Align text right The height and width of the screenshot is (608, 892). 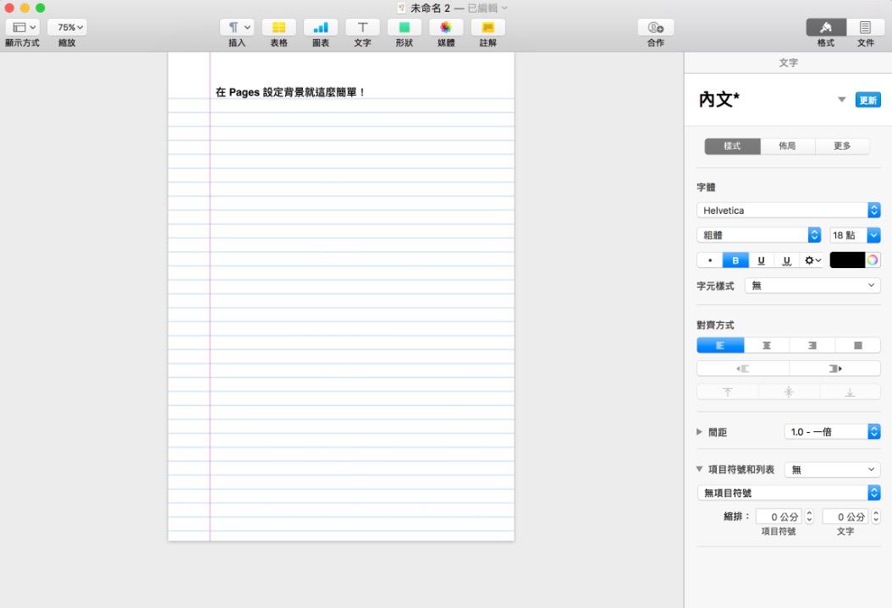812,346
